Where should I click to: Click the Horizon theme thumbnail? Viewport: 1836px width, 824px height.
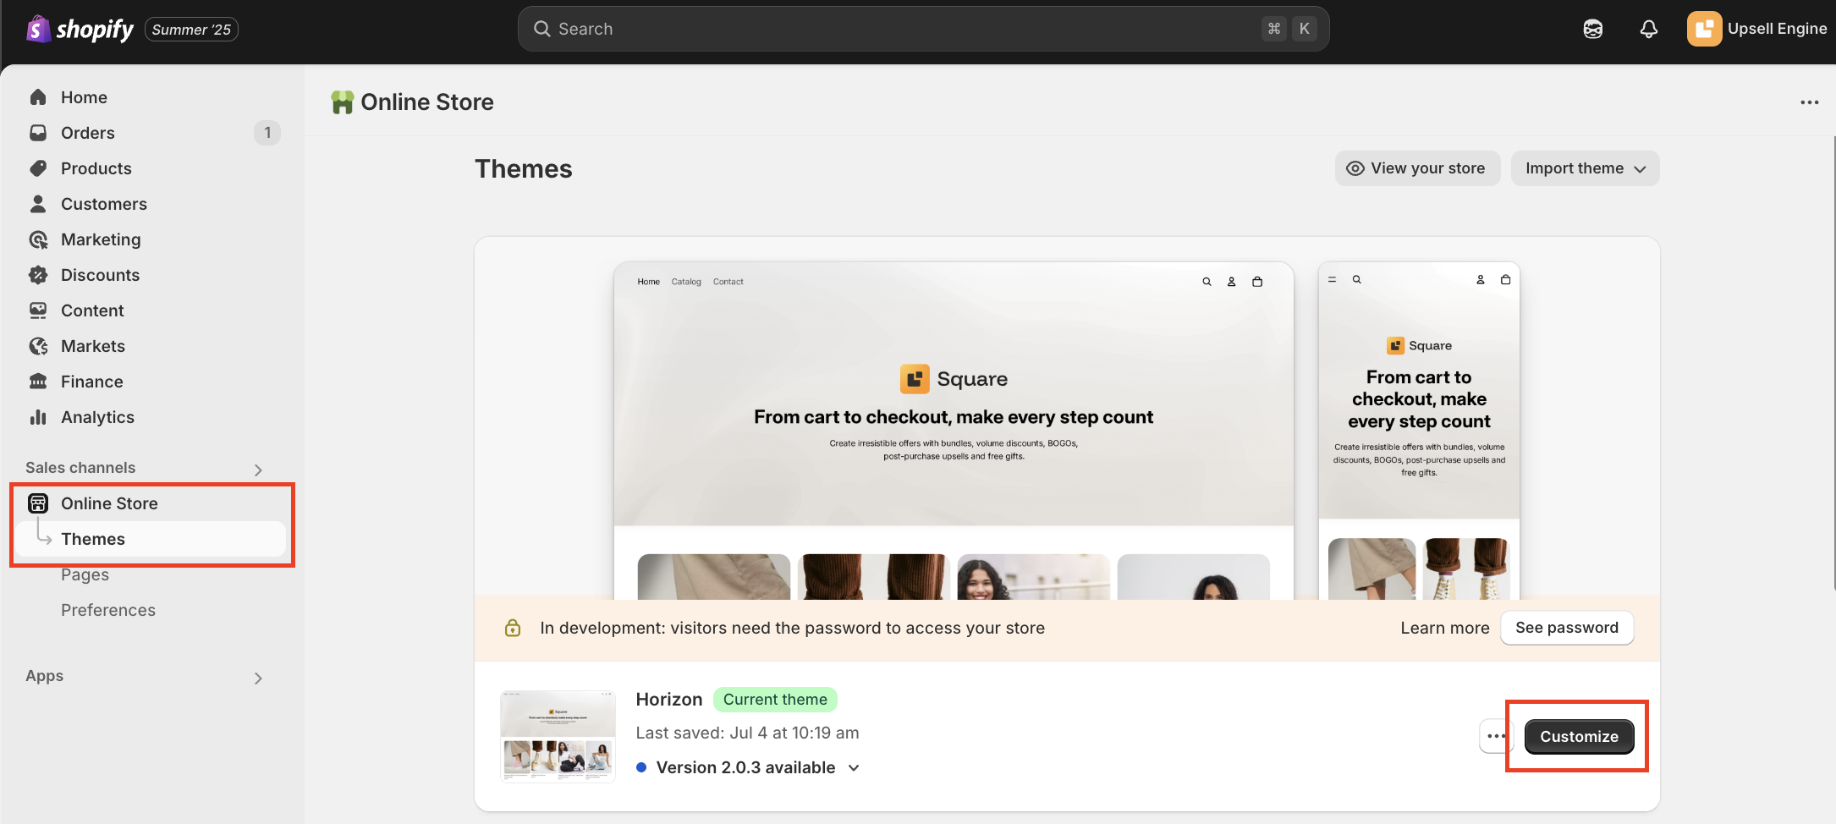(x=558, y=736)
